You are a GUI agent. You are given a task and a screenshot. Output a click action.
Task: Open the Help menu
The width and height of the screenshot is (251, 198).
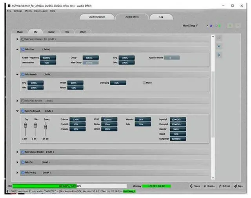point(53,11)
